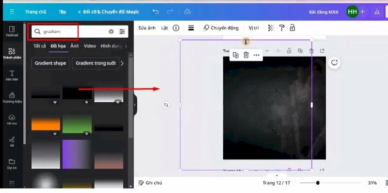Redo the last action
388x193 pixels.
(170, 12)
